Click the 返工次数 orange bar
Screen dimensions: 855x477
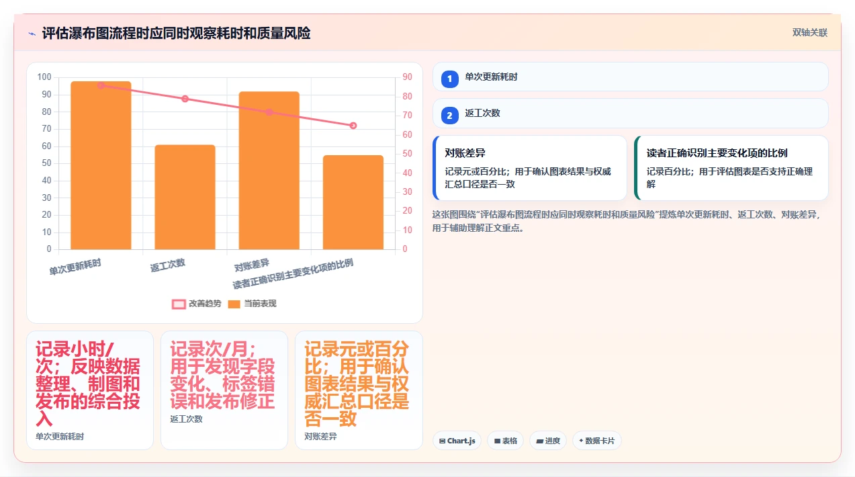(185, 197)
